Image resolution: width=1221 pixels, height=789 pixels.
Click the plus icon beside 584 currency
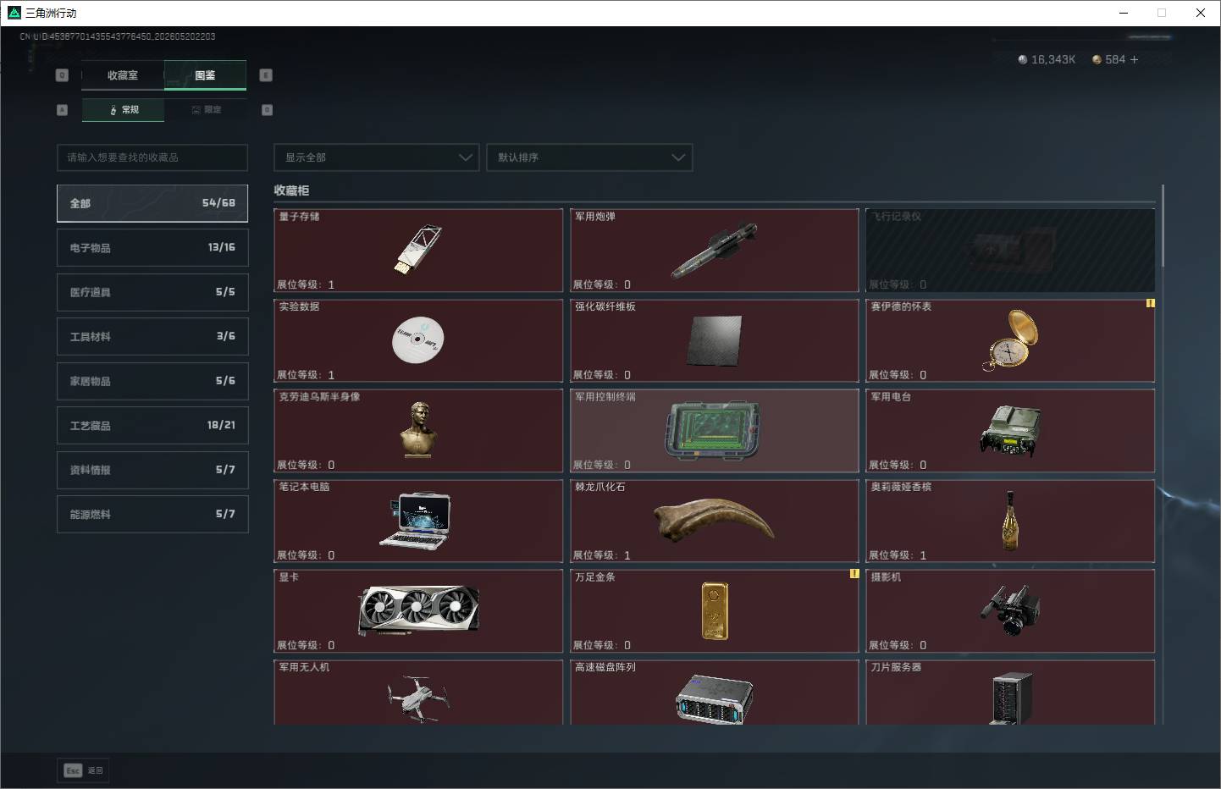(1134, 59)
